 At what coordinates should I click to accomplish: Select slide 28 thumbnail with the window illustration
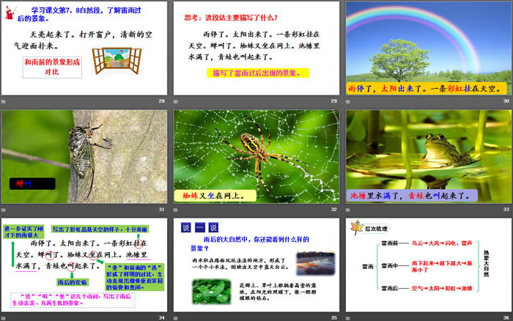pos(84,48)
